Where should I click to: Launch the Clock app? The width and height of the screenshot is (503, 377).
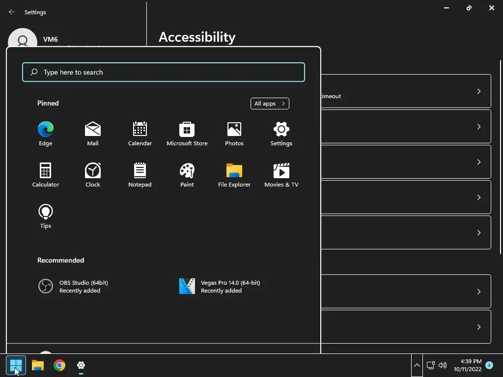coord(93,175)
